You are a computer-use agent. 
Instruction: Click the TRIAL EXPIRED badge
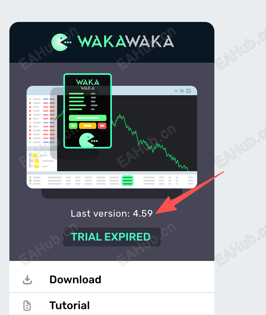(112, 237)
